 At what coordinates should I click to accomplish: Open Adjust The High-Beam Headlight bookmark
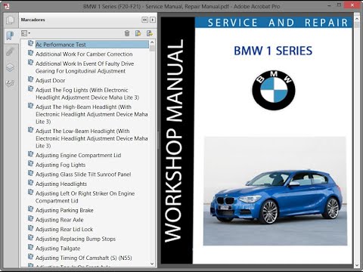tap(92, 114)
